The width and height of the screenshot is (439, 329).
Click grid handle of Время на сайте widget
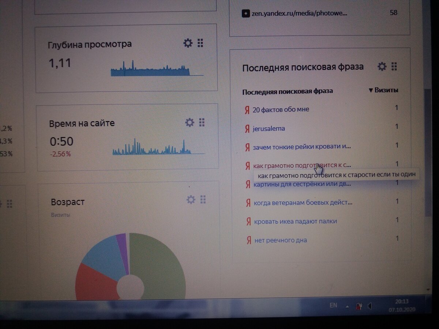coord(202,122)
